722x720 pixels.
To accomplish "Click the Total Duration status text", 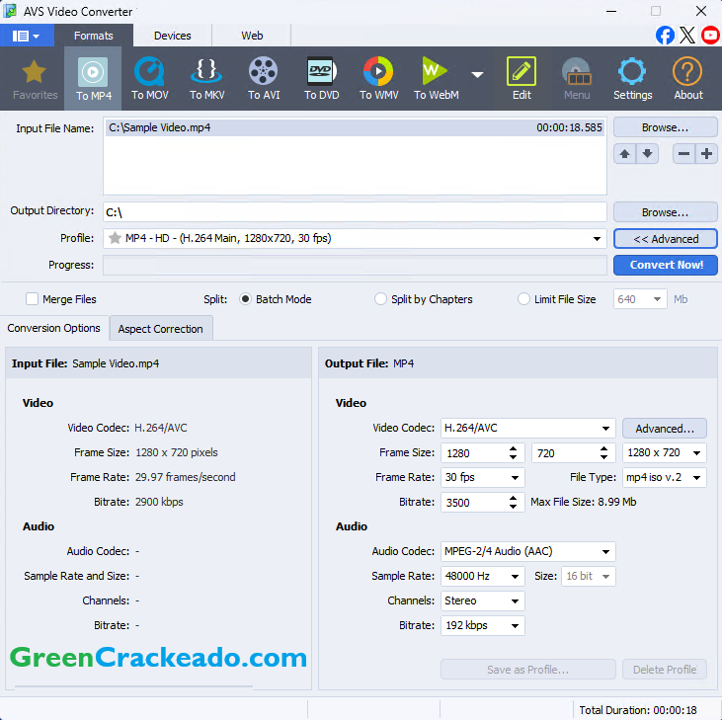I will tap(638, 710).
